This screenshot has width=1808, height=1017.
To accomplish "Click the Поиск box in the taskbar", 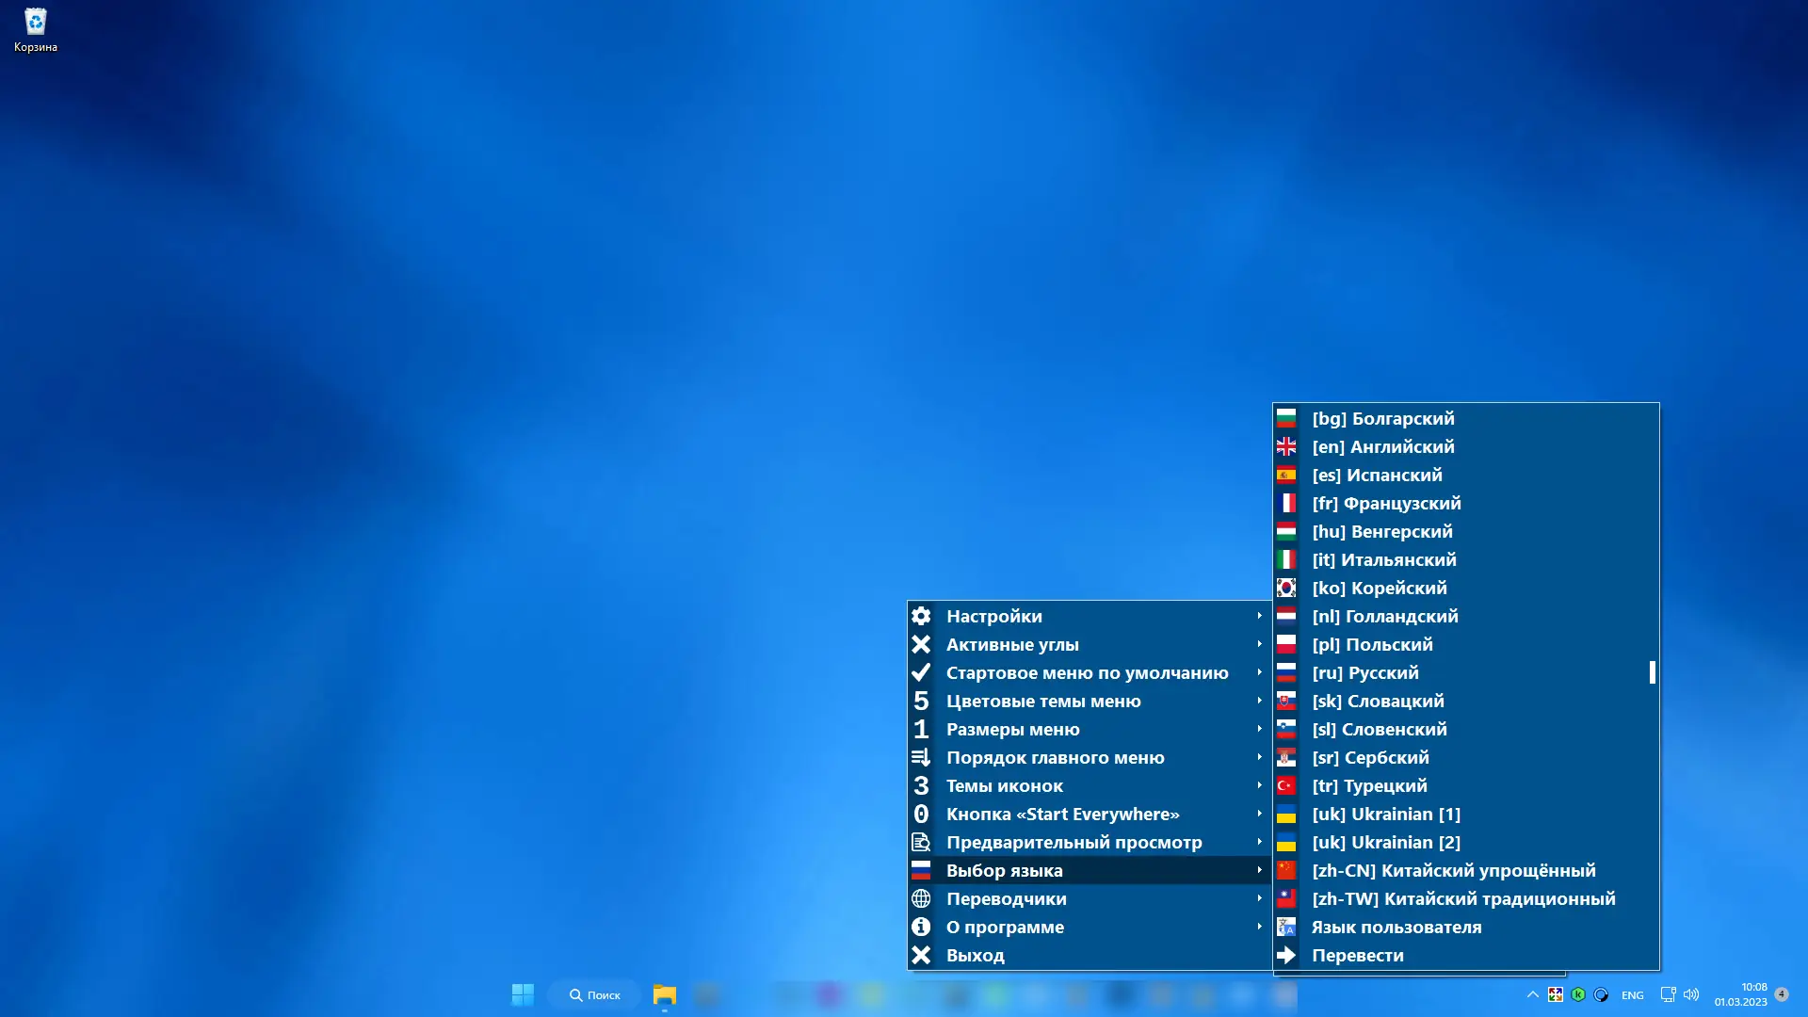I will [595, 994].
